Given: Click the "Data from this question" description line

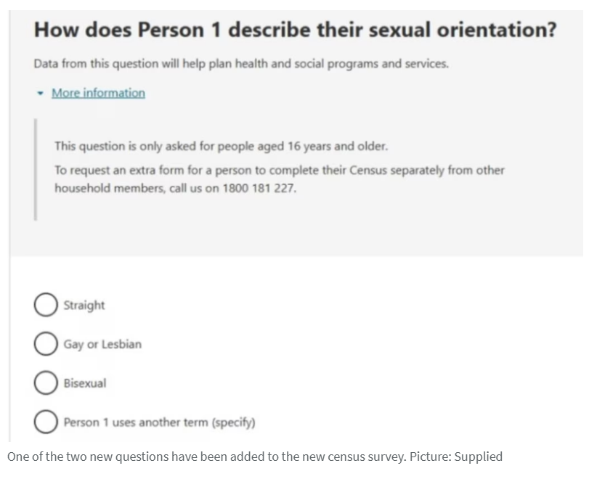Looking at the screenshot, I should pos(240,64).
